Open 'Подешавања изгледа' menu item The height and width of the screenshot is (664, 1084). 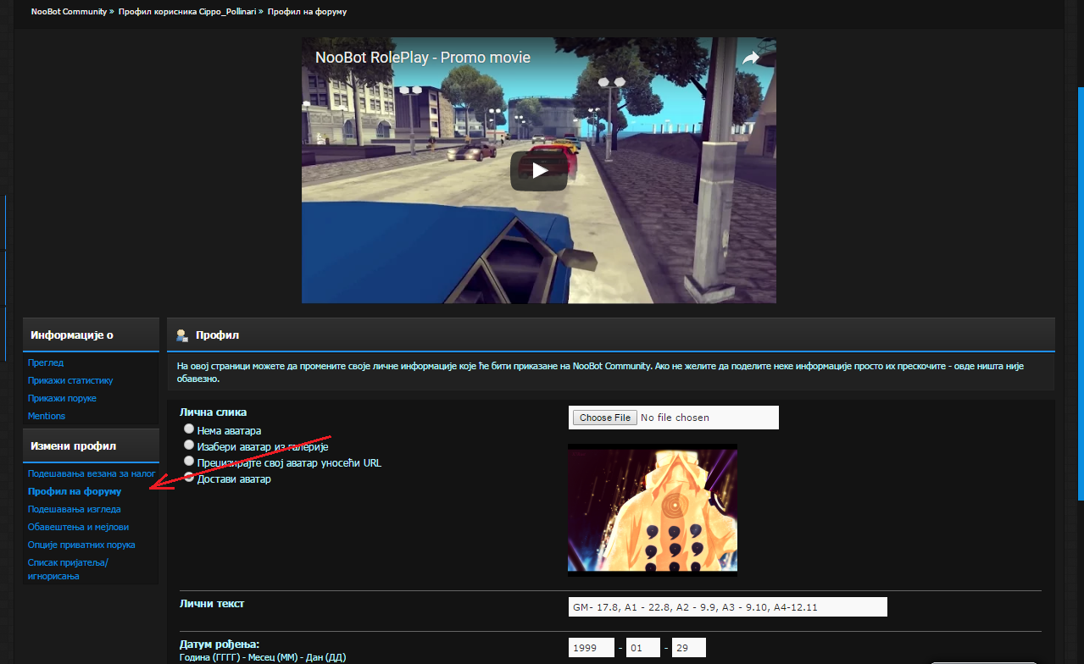click(x=75, y=509)
